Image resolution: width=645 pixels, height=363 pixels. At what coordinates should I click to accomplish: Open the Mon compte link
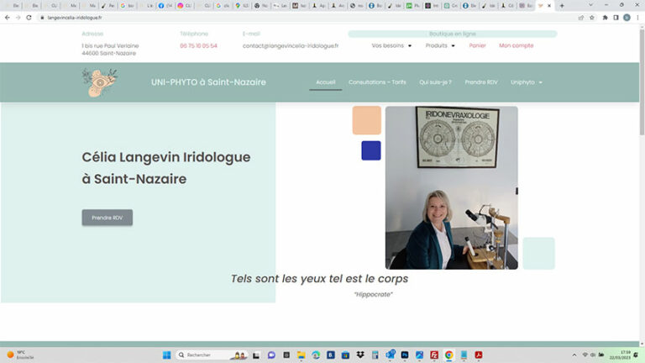click(x=516, y=45)
